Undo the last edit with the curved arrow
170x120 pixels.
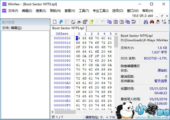coord(103,22)
